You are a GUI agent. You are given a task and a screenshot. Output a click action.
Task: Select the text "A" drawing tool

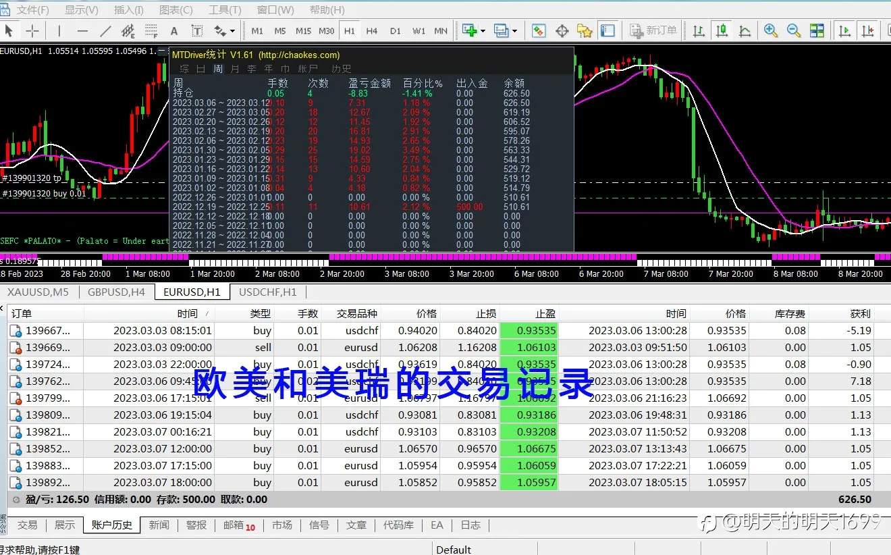pyautogui.click(x=173, y=31)
